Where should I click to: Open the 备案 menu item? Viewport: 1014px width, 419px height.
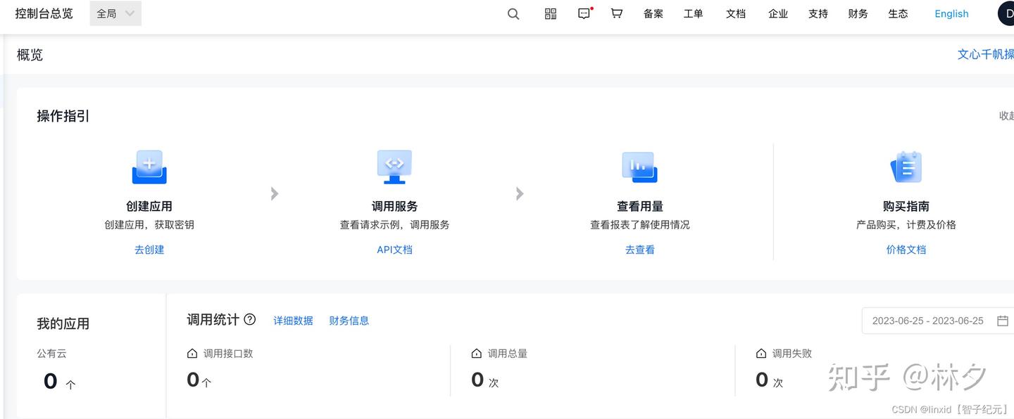653,13
